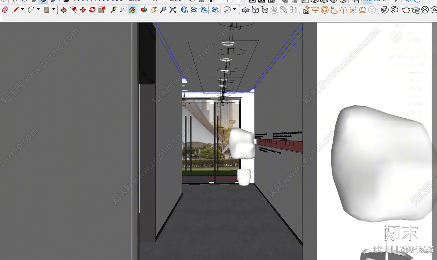Open the Line tool dropdown arrow

pos(23,10)
